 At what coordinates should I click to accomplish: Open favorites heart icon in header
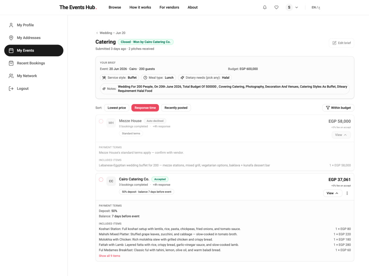(276, 7)
